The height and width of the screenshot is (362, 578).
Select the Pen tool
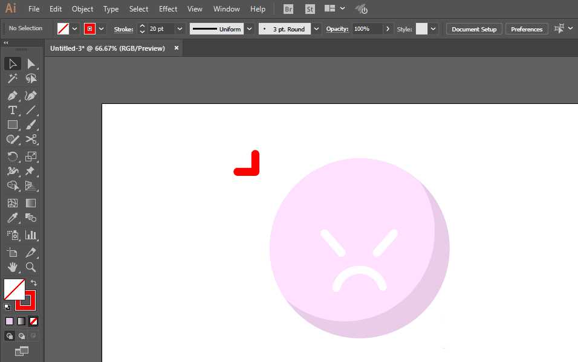pyautogui.click(x=13, y=95)
